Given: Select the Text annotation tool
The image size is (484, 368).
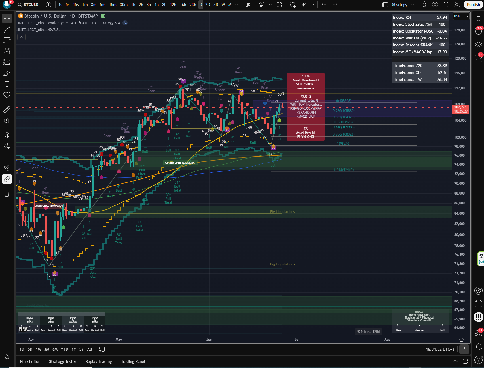Looking at the screenshot, I should [x=7, y=84].
